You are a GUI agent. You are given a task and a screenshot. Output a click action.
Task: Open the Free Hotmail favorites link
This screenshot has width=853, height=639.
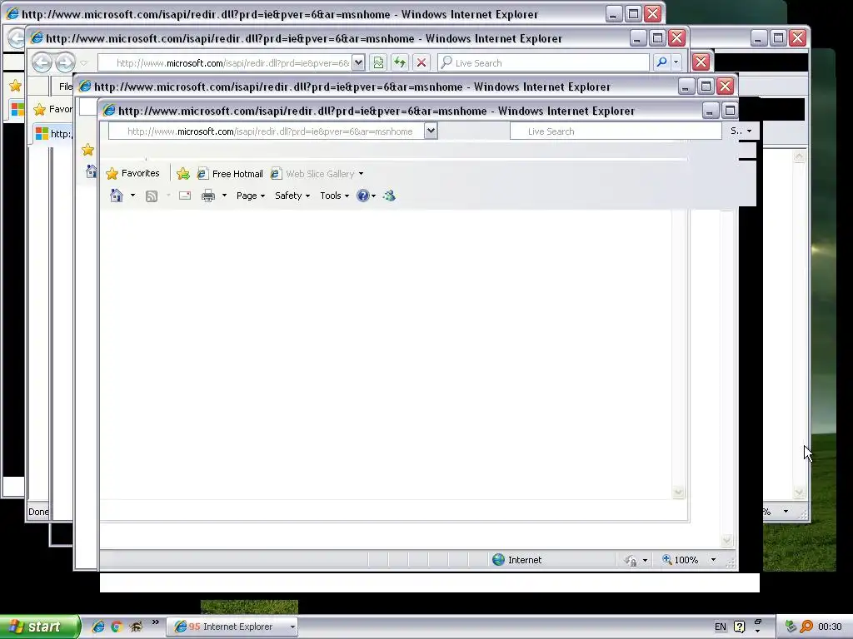[x=230, y=174]
